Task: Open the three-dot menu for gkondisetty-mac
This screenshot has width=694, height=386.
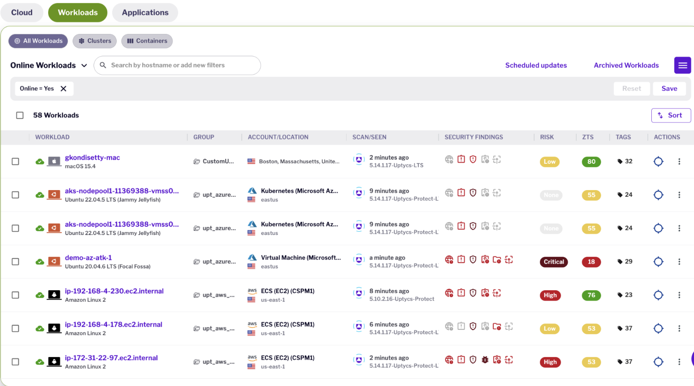Action: coord(679,161)
